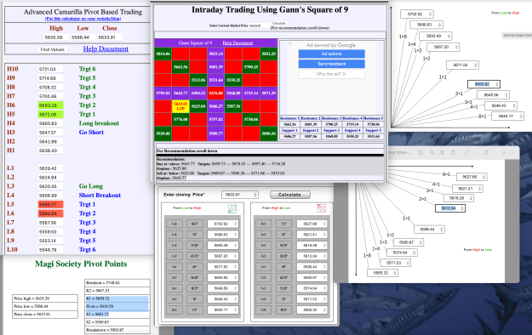Viewport: 532px width, 335px height.
Task: Click the Magi Society Breakout row
Action: pos(117,283)
